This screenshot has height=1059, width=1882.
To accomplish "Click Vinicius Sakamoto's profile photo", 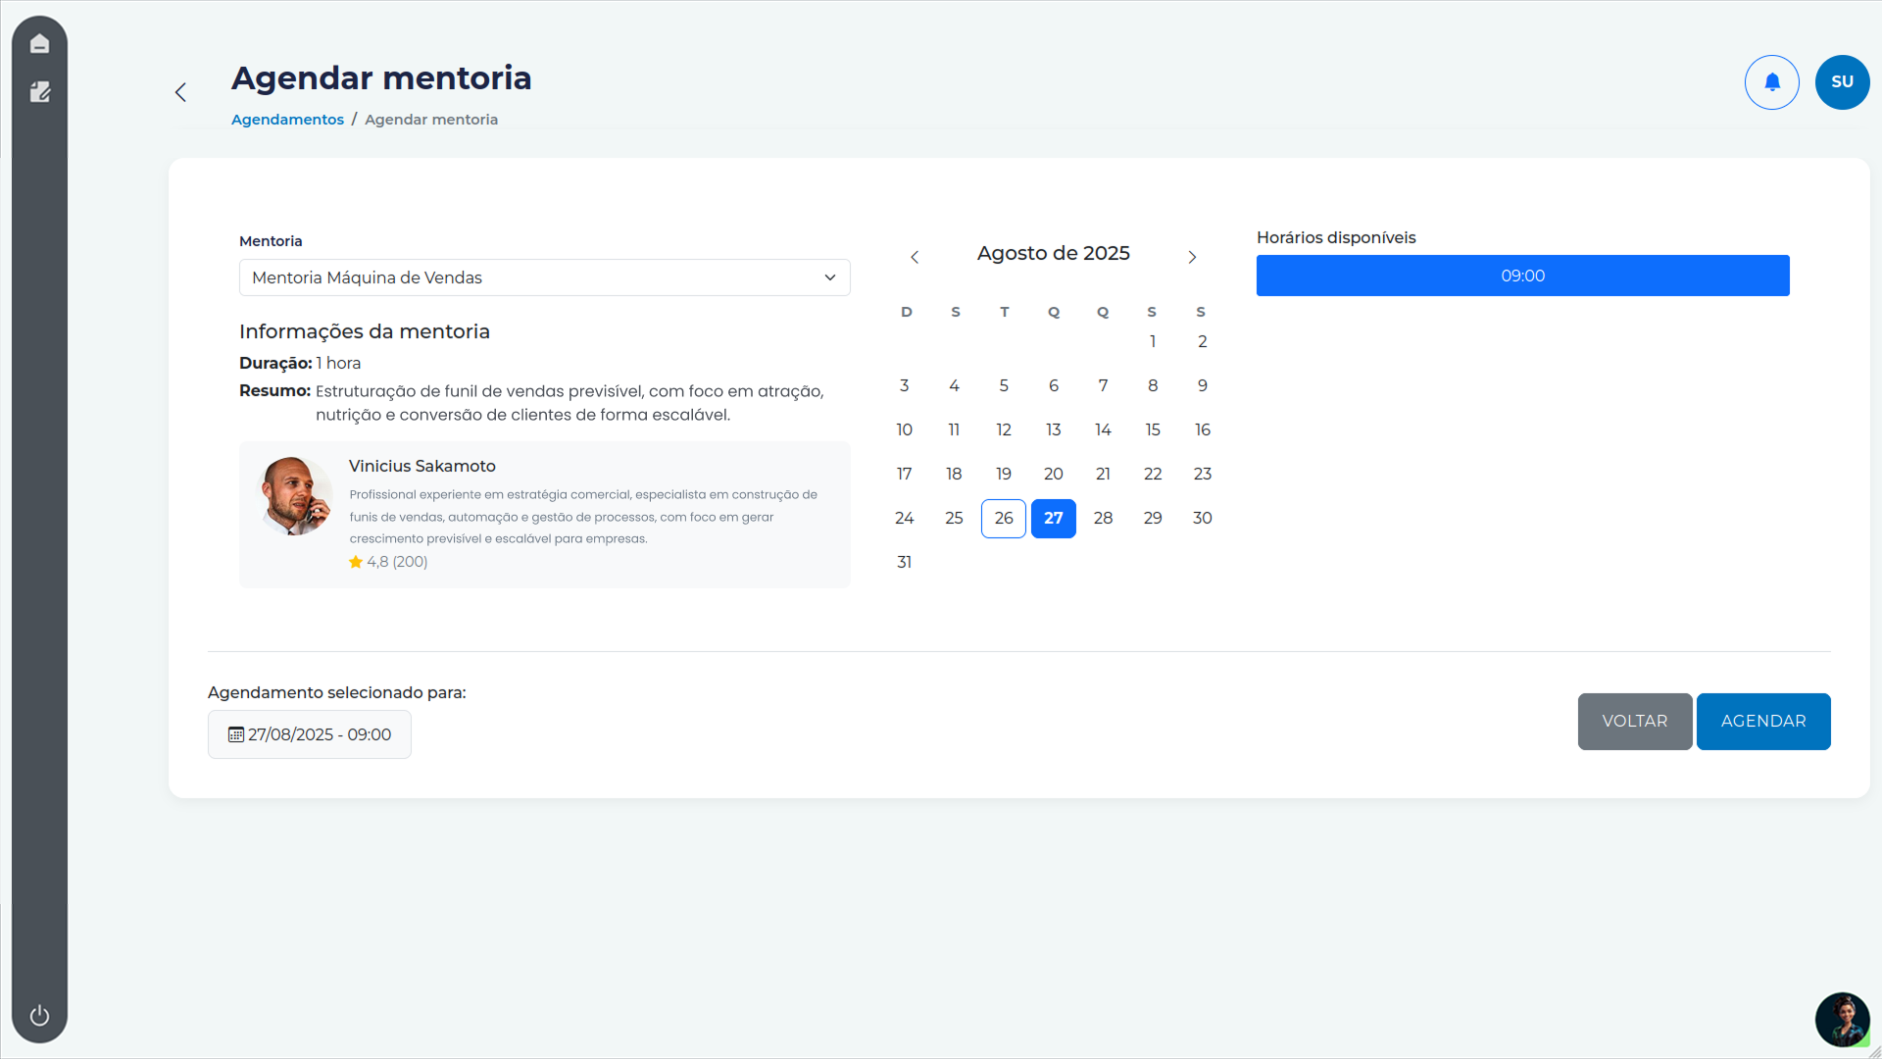I will pyautogui.click(x=294, y=495).
